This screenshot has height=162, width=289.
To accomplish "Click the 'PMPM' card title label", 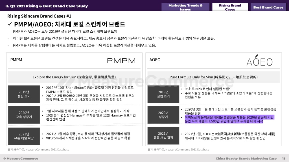I will [16, 60].
